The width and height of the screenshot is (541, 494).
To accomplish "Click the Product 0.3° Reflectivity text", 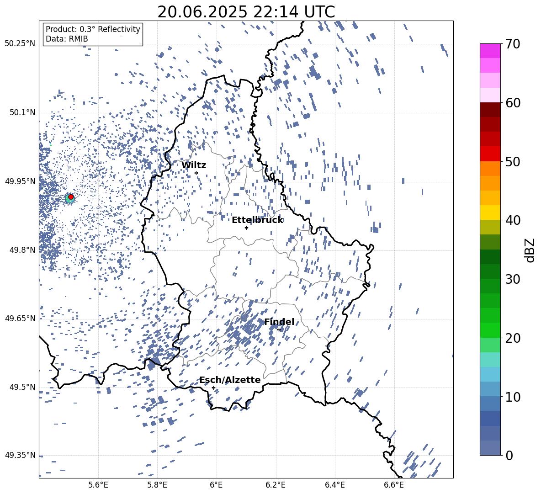I will [93, 29].
